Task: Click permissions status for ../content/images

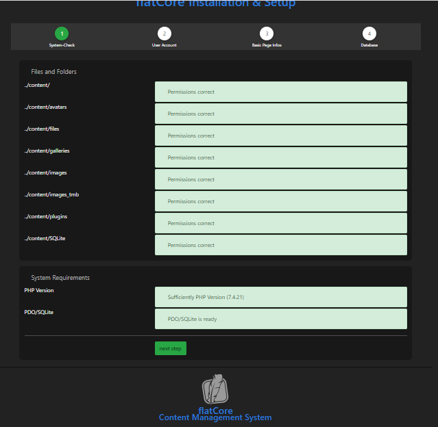Action: pyautogui.click(x=280, y=179)
